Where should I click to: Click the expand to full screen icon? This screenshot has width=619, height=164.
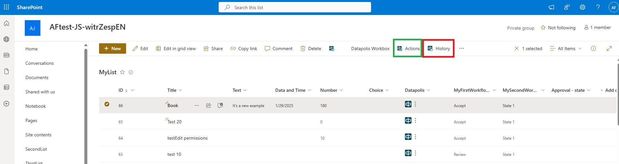[x=609, y=48]
